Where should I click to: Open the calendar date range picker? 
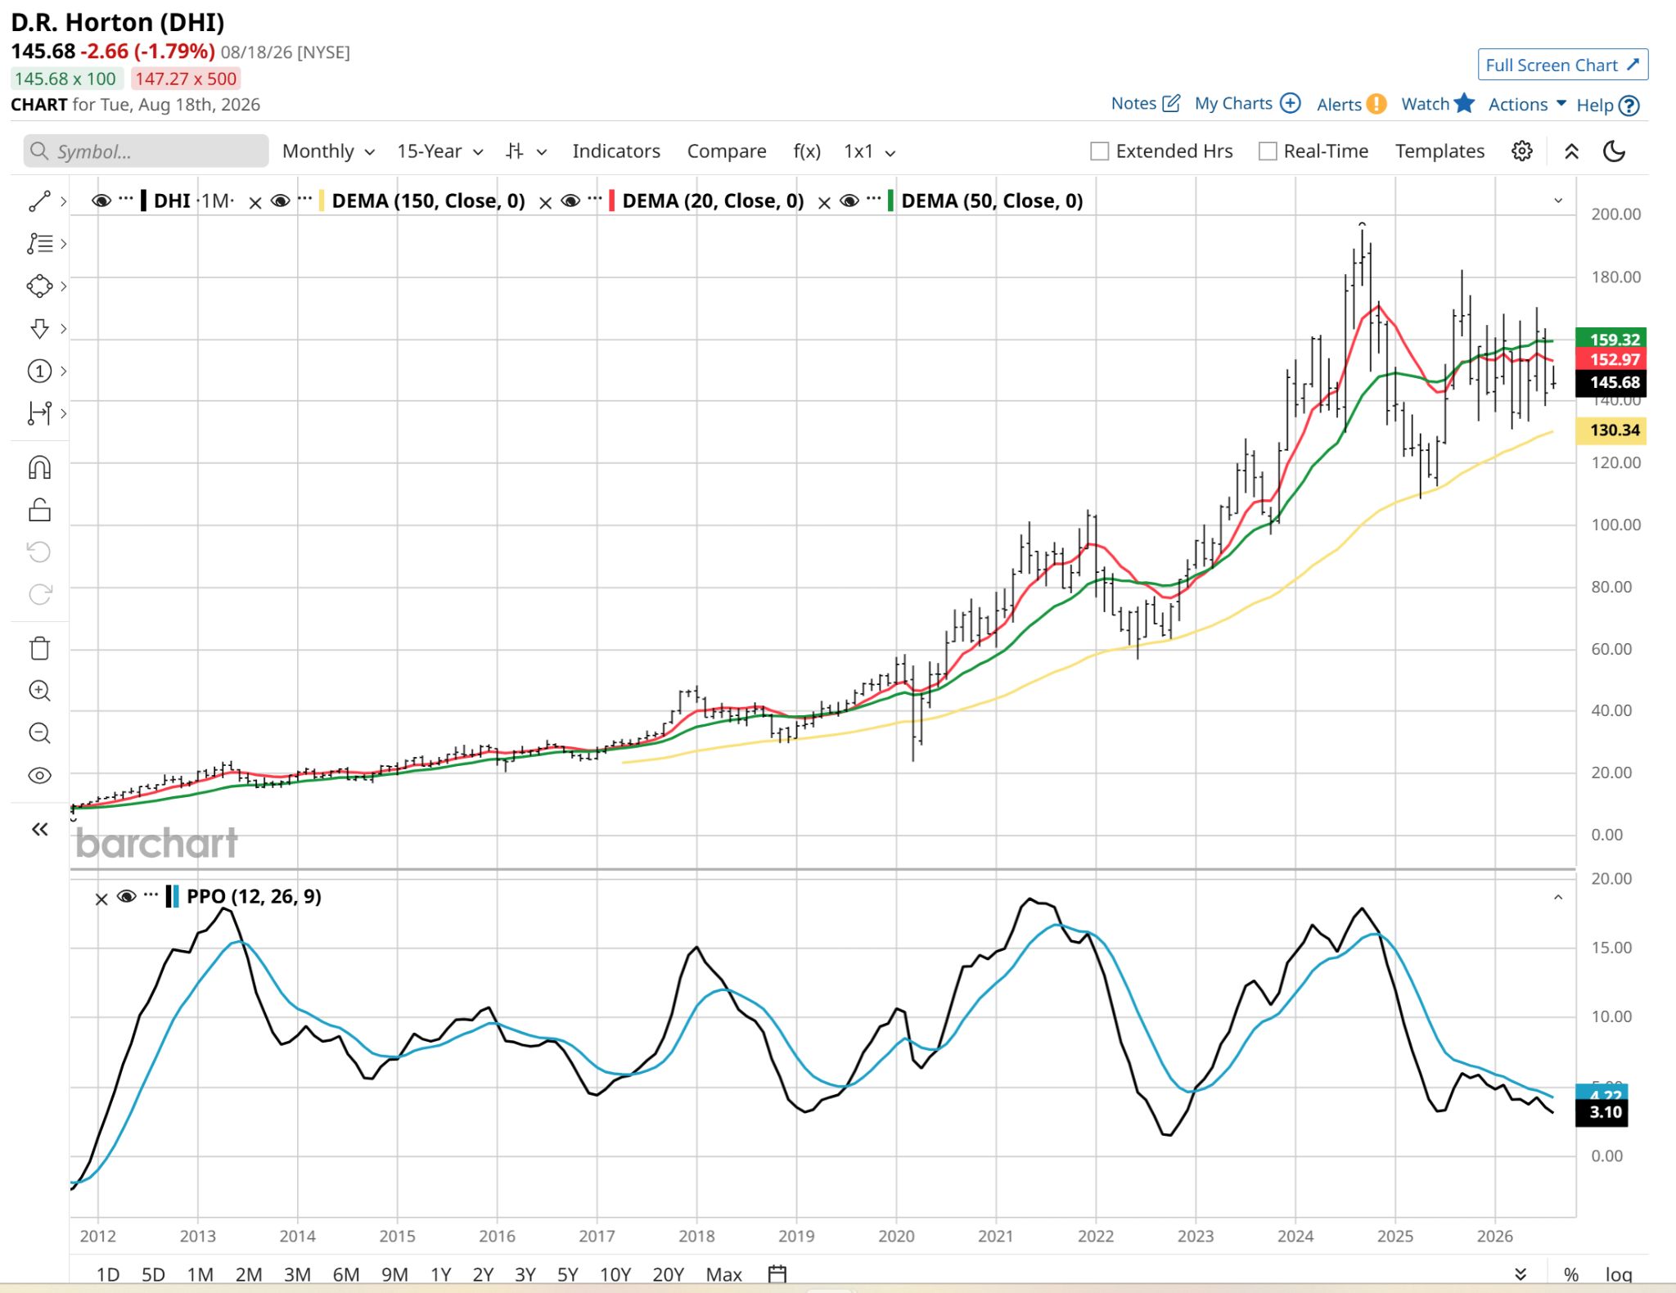coord(777,1273)
